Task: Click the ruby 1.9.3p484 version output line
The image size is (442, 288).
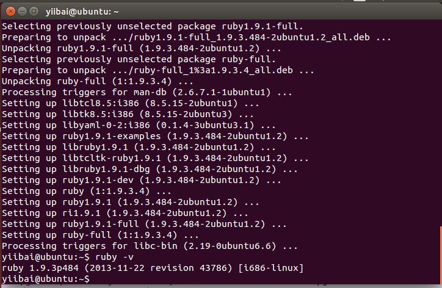Action: click(x=153, y=268)
